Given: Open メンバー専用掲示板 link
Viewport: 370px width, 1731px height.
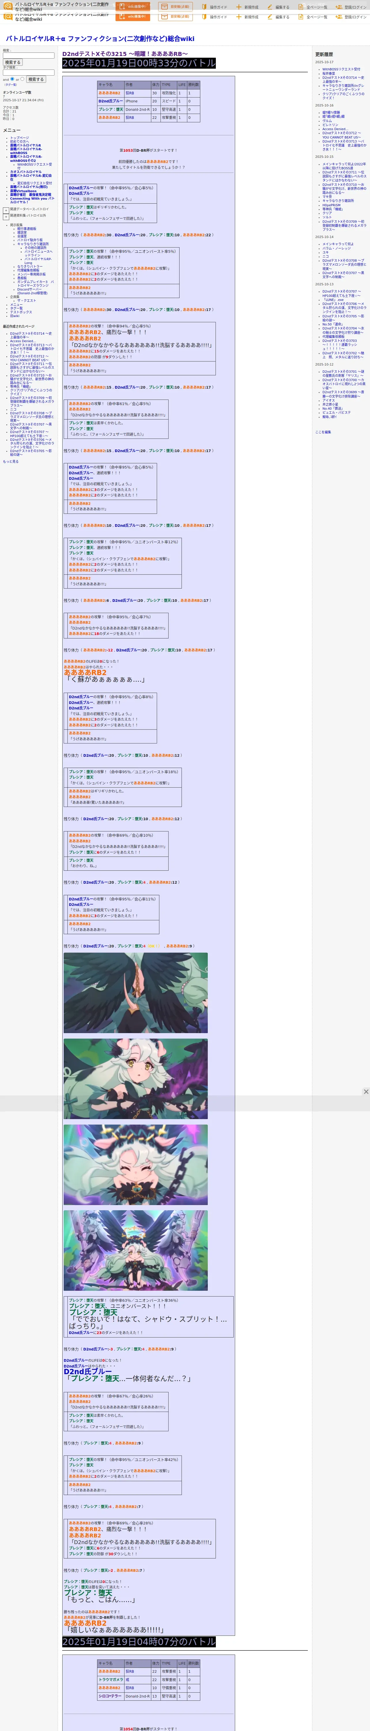Looking at the screenshot, I should pyautogui.click(x=32, y=274).
